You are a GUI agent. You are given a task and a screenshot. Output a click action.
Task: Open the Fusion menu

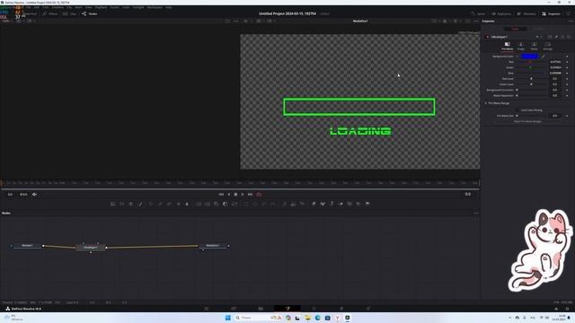click(x=115, y=7)
